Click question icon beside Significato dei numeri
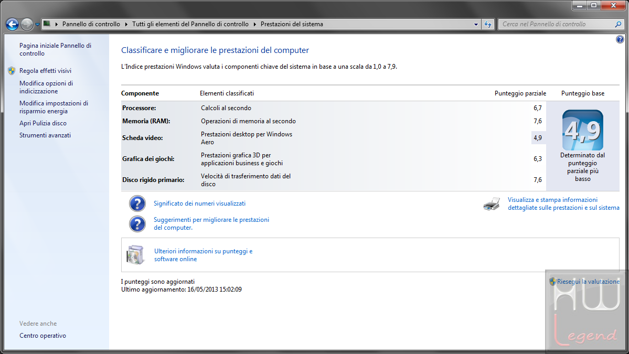Screen dimensions: 629x354 [137, 203]
